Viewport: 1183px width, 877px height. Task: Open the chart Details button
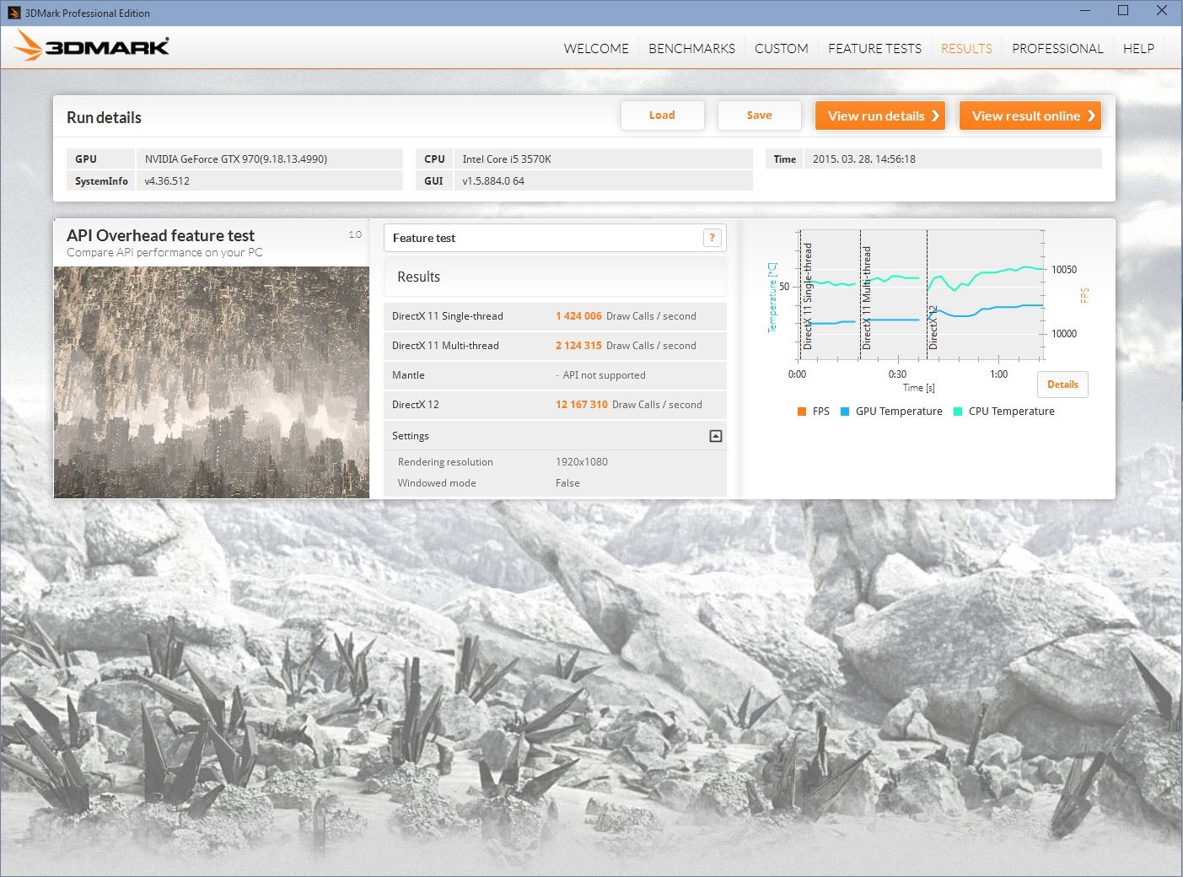pos(1062,385)
